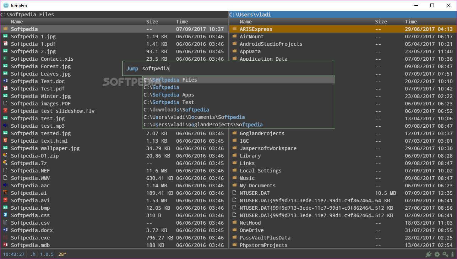The width and height of the screenshot is (457, 259).
Task: Sort right panel by Name column header
Action: click(246, 22)
